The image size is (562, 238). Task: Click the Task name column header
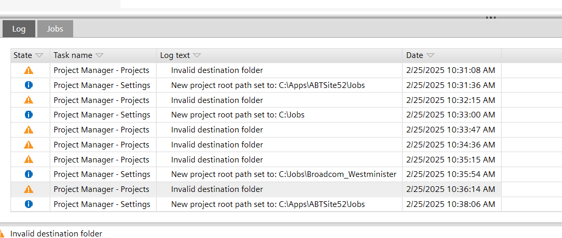[73, 55]
